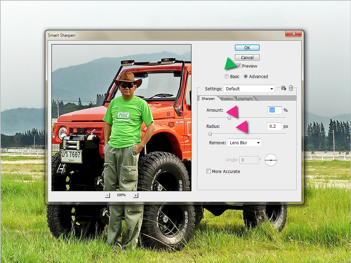Click the Radius slider handle
This screenshot has width=351, height=263.
(x=210, y=134)
